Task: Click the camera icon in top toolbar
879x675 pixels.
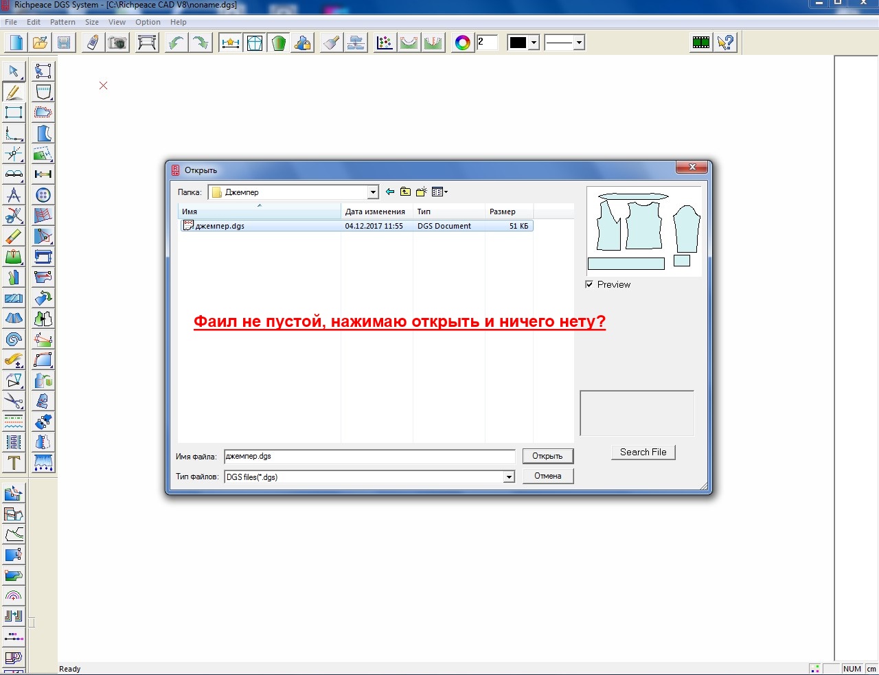Action: (117, 43)
